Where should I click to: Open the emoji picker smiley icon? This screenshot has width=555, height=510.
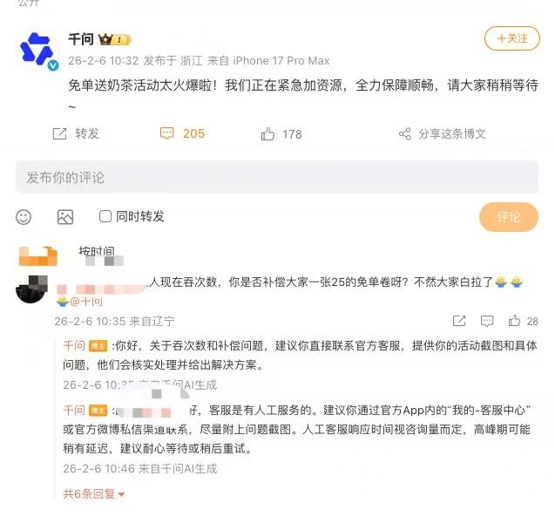(x=24, y=217)
